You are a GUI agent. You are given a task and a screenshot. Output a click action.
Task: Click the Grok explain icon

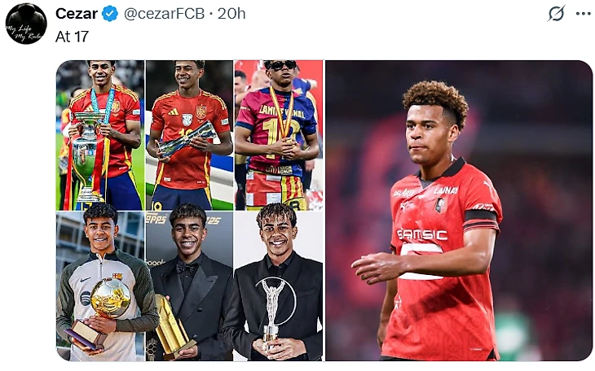[x=557, y=14]
